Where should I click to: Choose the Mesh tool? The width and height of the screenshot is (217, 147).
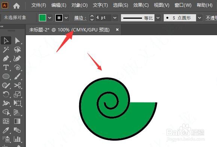click(6, 121)
